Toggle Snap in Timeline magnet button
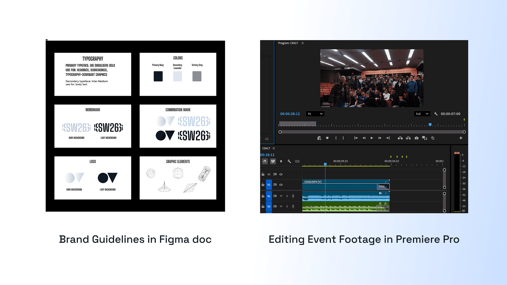Viewport: 507px width, 285px height. 265,161
